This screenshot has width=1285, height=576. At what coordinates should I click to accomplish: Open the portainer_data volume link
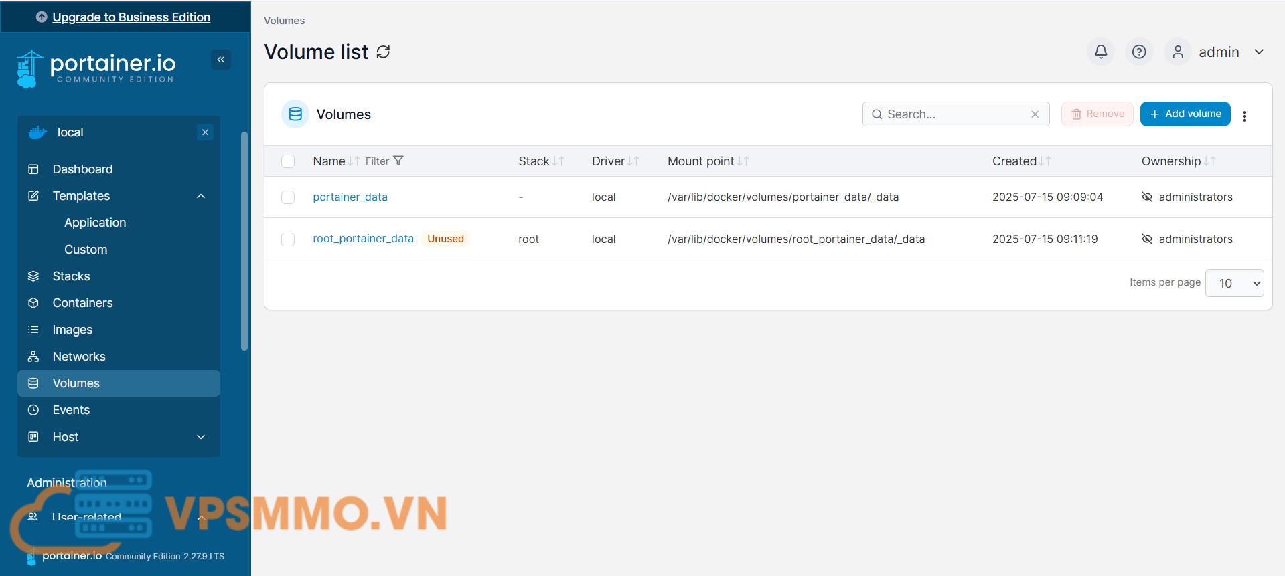click(350, 197)
